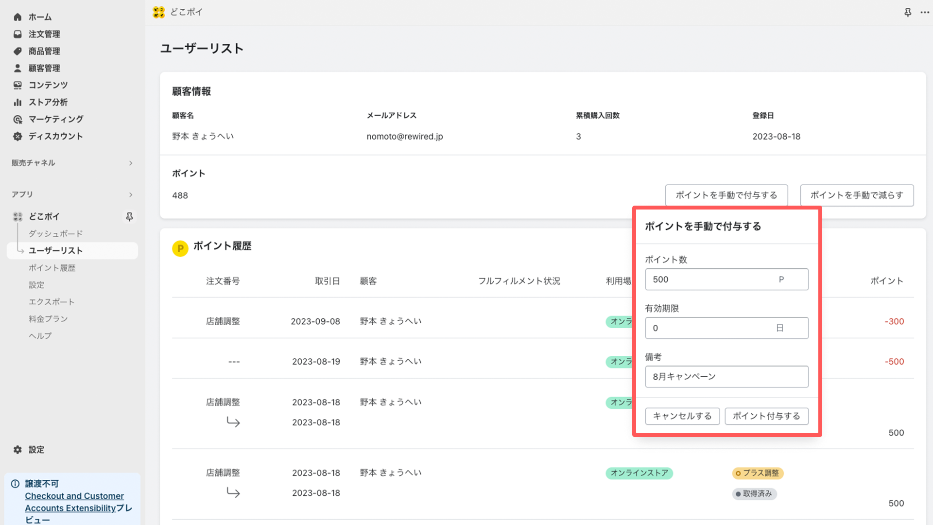Click the pin icon in the top right header
This screenshot has height=525, width=933.
[907, 12]
